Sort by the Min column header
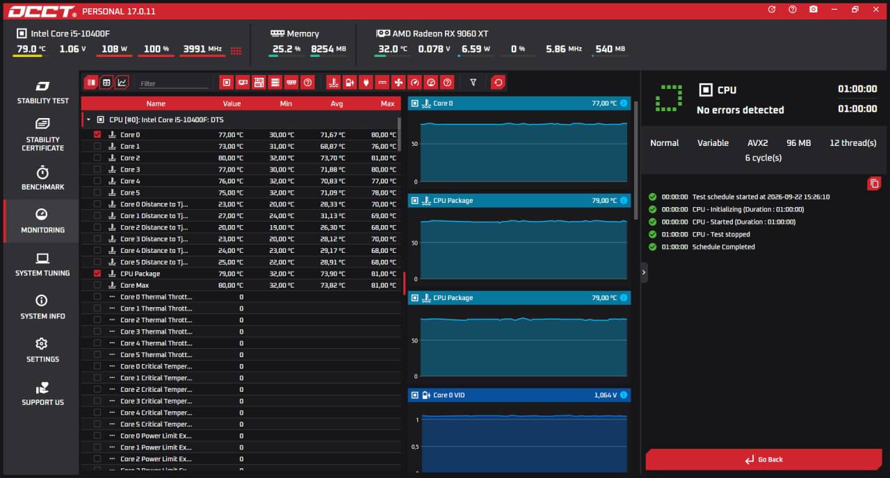This screenshot has width=890, height=478. (x=286, y=104)
